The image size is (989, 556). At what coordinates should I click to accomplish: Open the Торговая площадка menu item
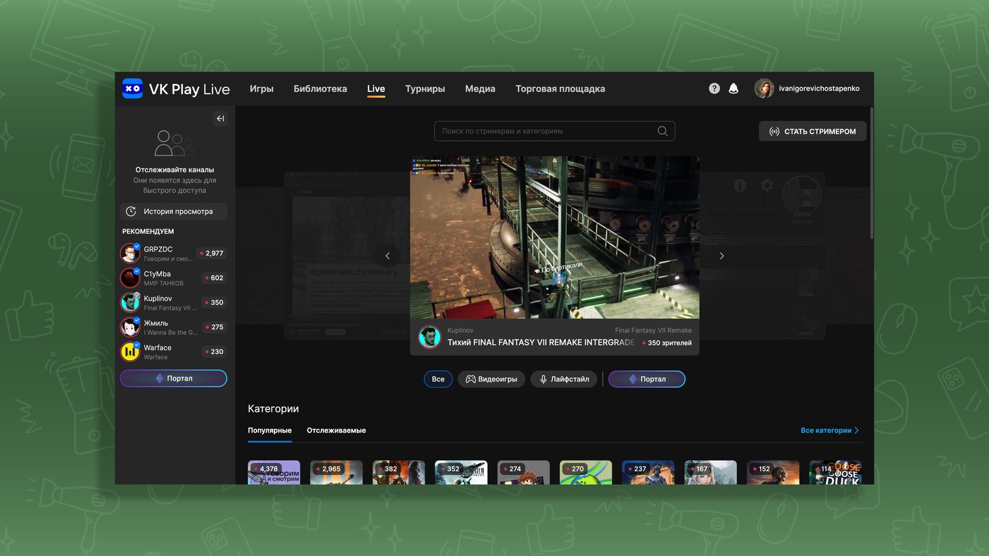tap(560, 89)
